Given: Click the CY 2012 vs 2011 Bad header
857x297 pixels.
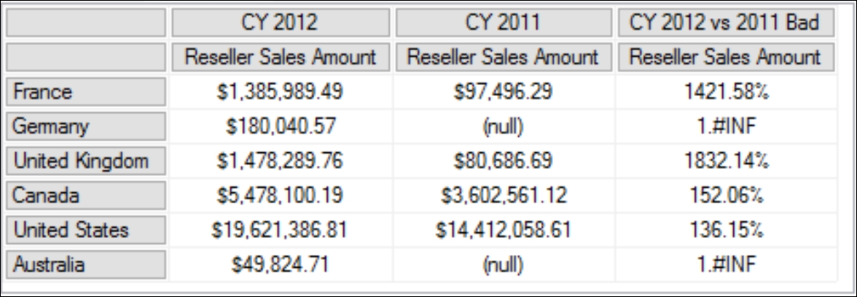Looking at the screenshot, I should tap(727, 23).
